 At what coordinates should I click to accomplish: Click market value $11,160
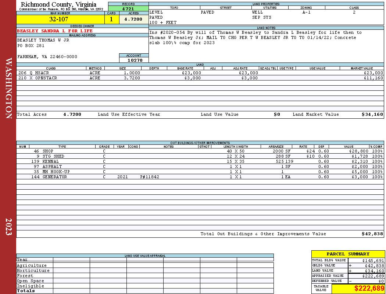[x=373, y=78]
